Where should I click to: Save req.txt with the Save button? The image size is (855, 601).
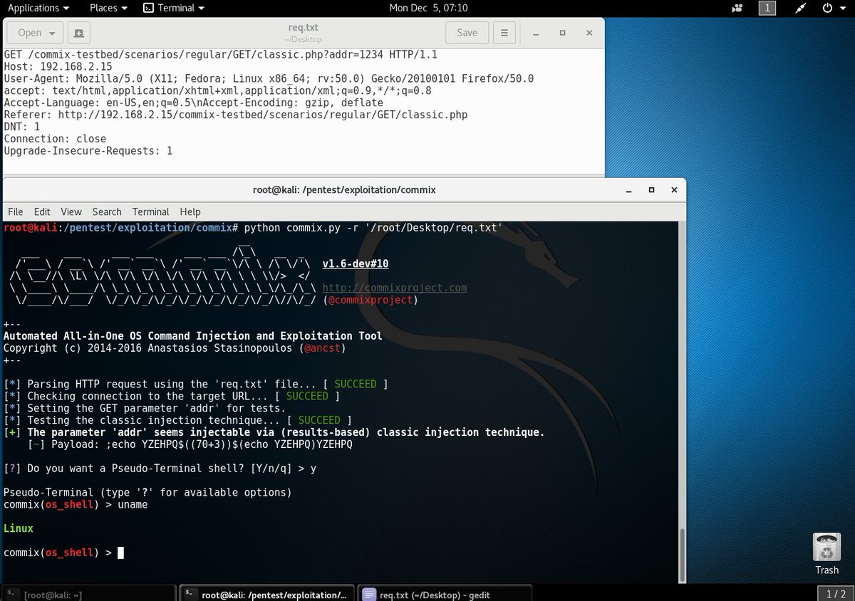point(467,33)
